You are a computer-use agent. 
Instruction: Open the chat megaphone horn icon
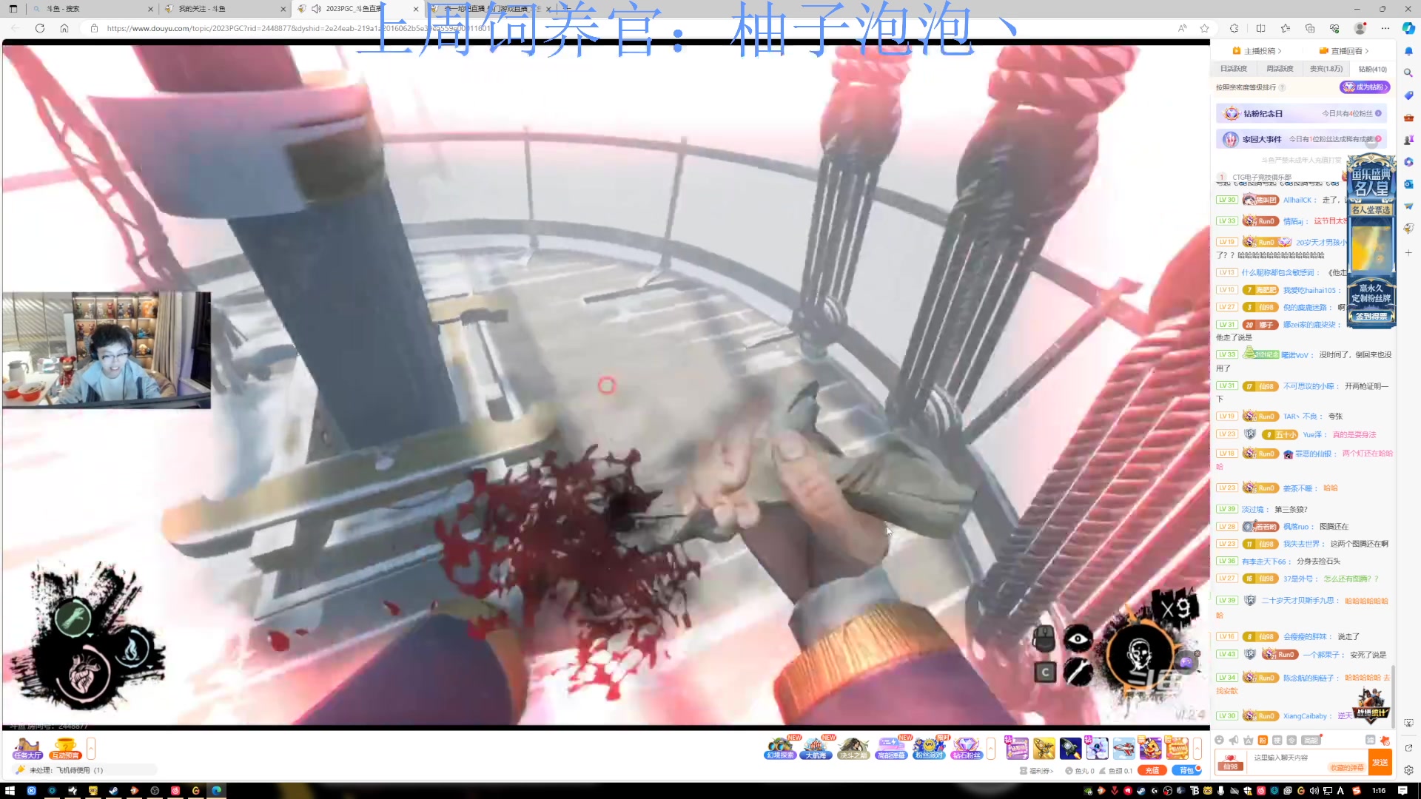[1234, 740]
